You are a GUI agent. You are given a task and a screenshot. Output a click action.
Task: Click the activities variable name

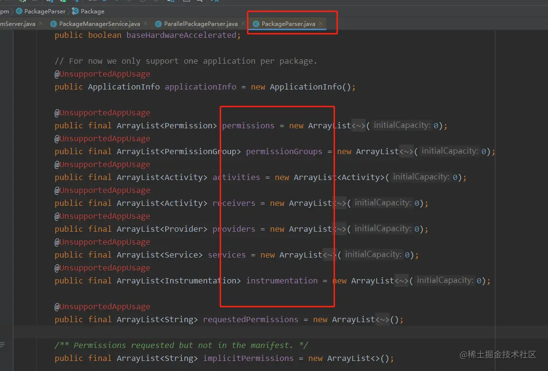coord(236,177)
